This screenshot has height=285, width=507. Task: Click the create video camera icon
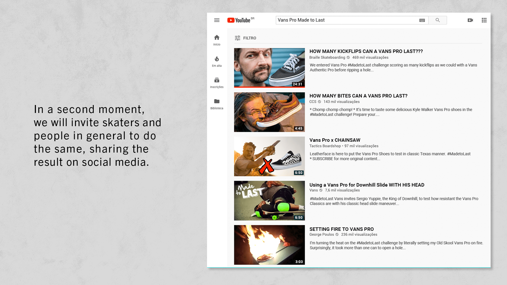pos(470,20)
